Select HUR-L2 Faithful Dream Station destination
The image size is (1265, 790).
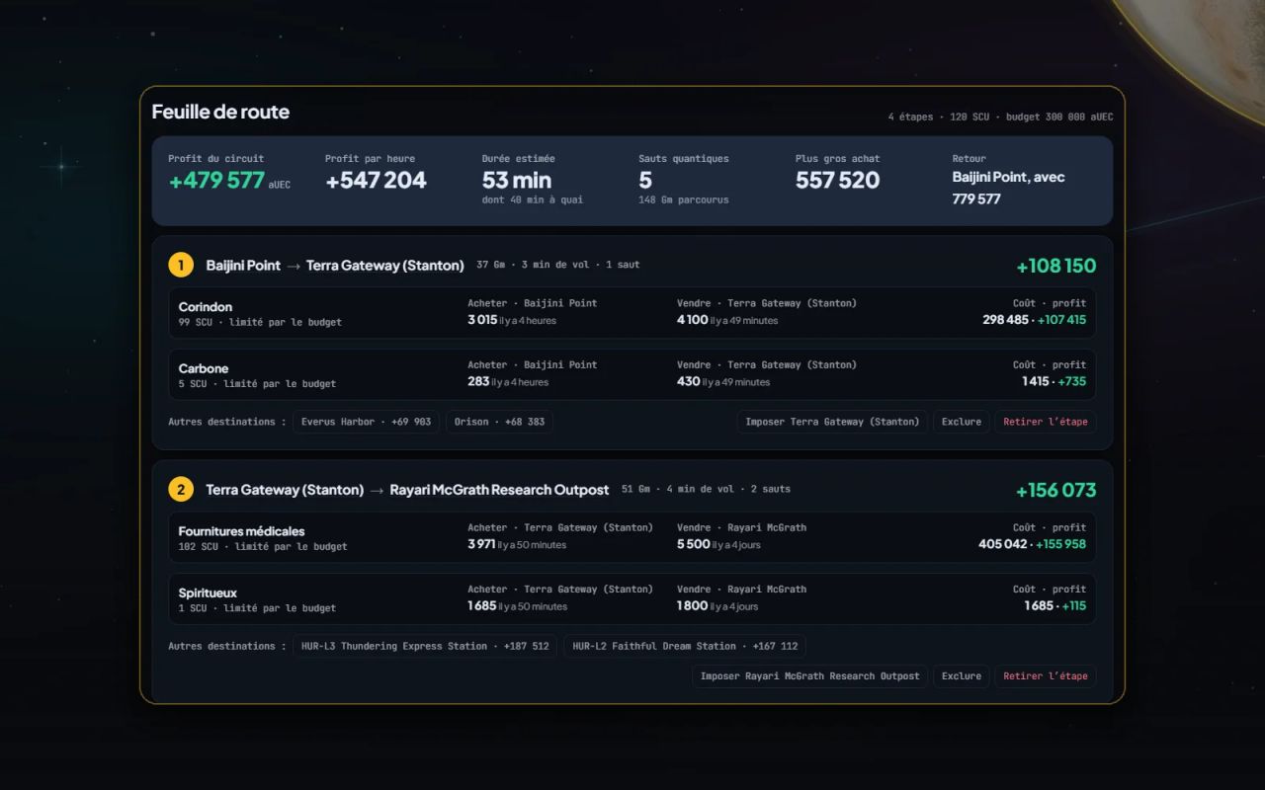click(x=685, y=646)
